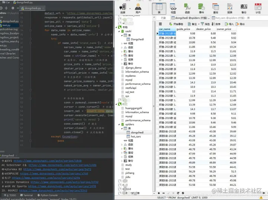
Task: Open the 视图 (View) toolbar icon
Action: [x=173, y=9]
